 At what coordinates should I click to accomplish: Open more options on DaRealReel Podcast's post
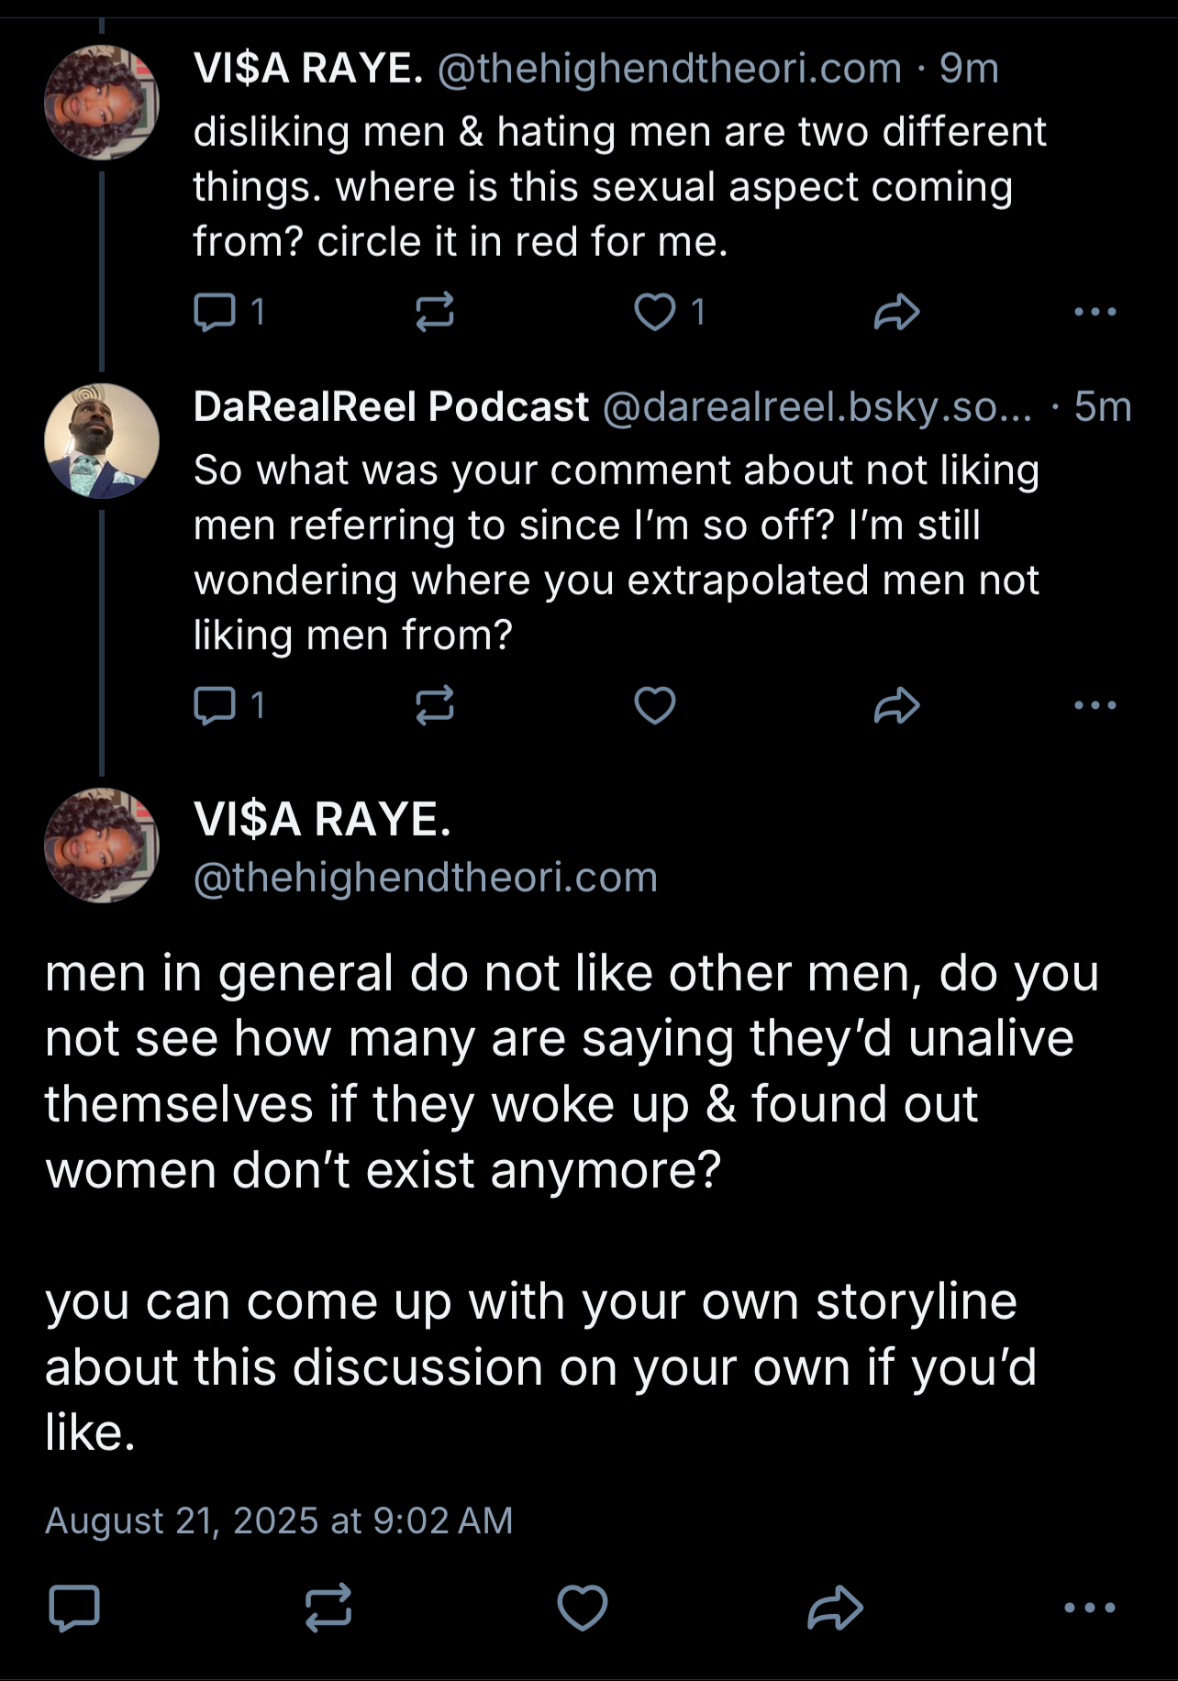pyautogui.click(x=1095, y=705)
